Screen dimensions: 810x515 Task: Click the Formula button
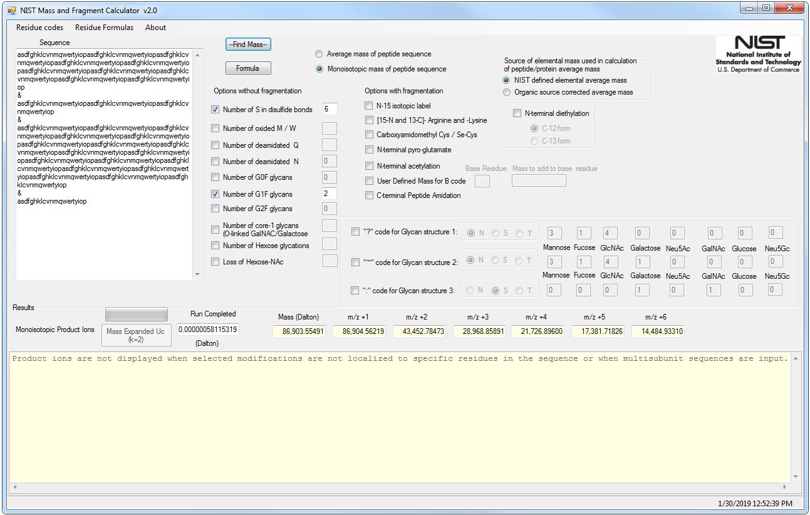tap(248, 68)
